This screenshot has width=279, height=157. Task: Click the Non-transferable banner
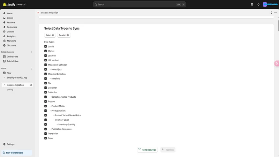17,153
